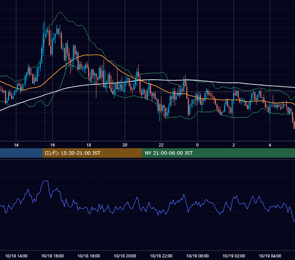Click the hour label 22 on price chart axis
Screen dimensions: 295x260
pos(161,145)
